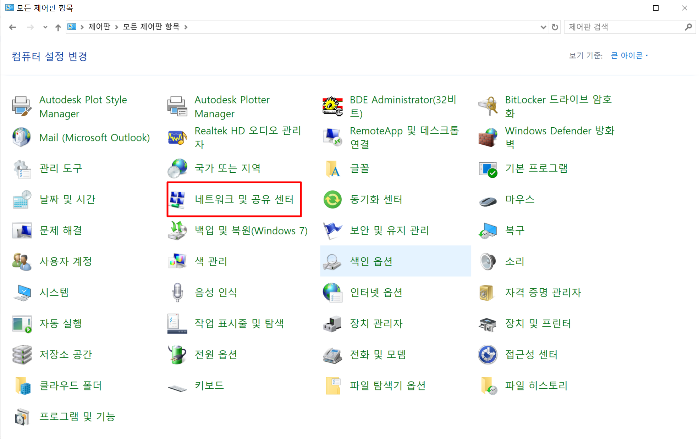699x439 pixels.
Task: Refresh the Control Panel view
Action: (x=555, y=27)
